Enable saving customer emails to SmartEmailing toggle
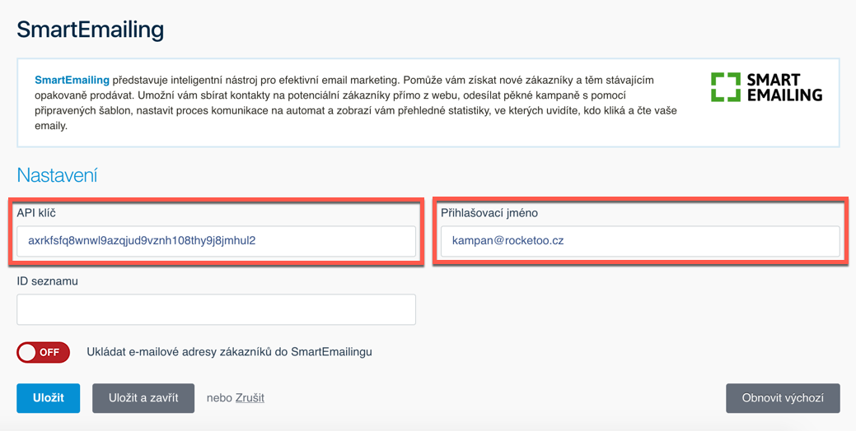The height and width of the screenshot is (431, 856). (43, 353)
